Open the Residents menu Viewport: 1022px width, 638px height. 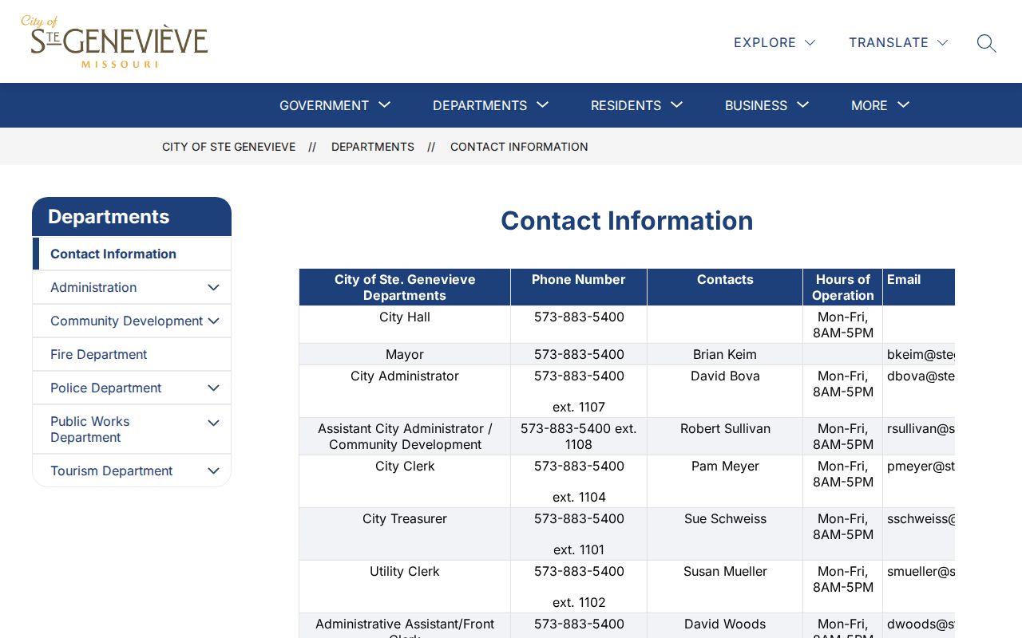pyautogui.click(x=636, y=105)
